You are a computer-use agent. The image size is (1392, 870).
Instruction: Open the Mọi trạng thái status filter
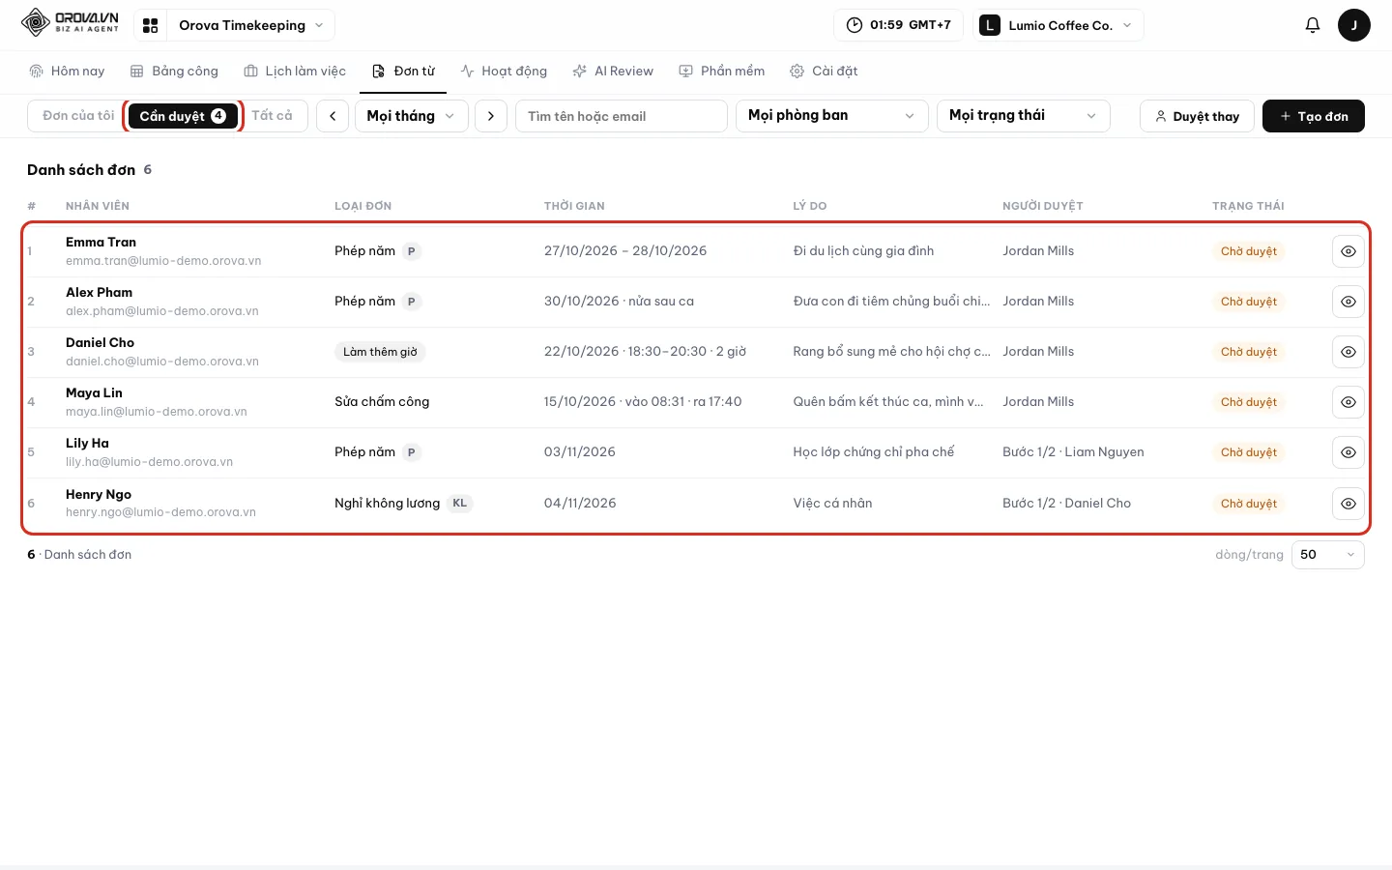coord(1023,116)
